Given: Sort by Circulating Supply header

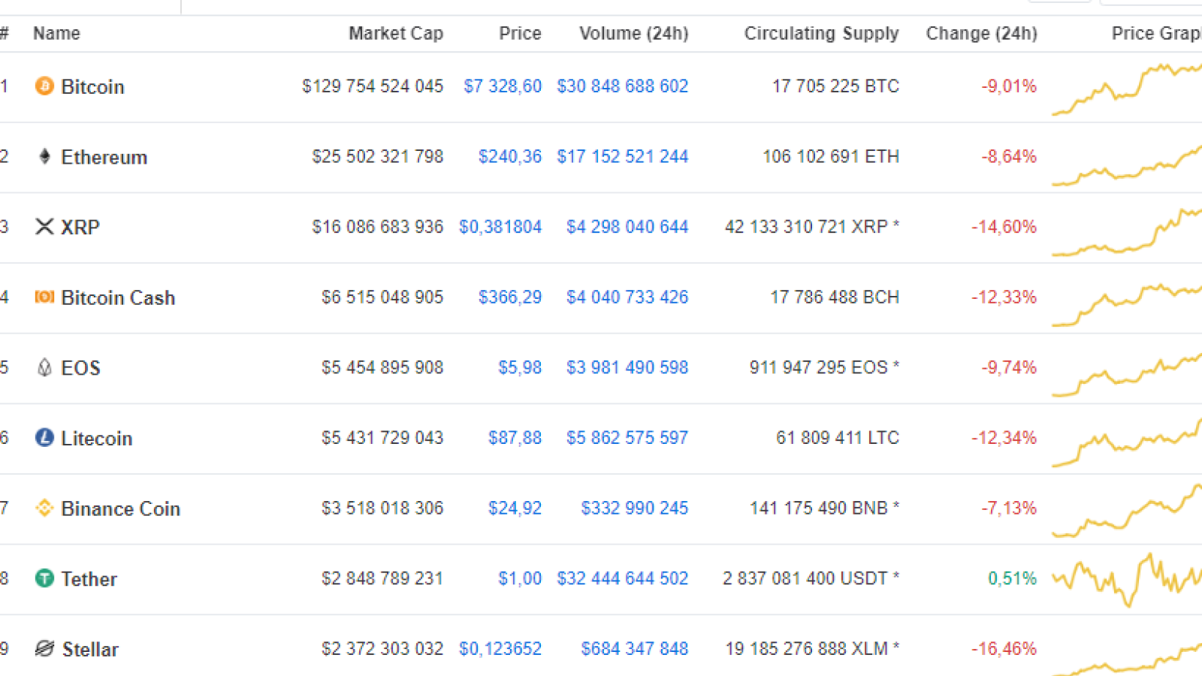Looking at the screenshot, I should tap(821, 33).
